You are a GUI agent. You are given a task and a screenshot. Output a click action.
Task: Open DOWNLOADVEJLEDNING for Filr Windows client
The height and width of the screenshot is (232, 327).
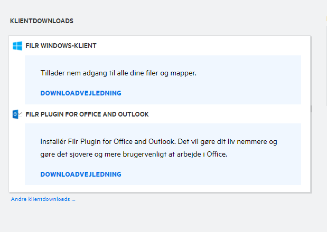pos(81,93)
